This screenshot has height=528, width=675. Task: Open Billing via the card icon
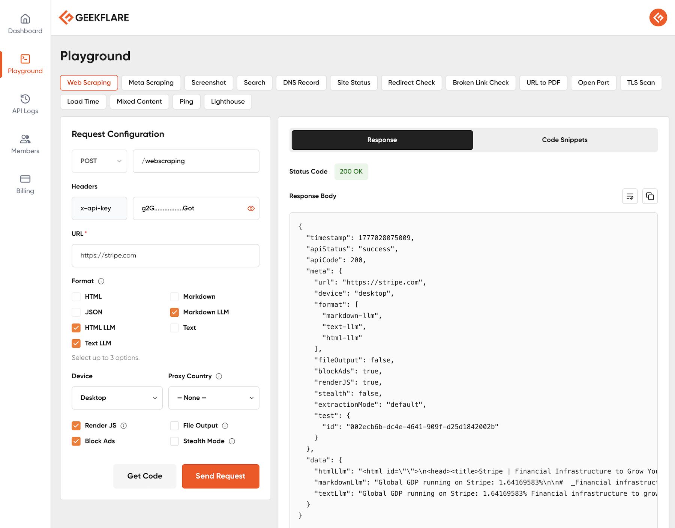point(25,179)
